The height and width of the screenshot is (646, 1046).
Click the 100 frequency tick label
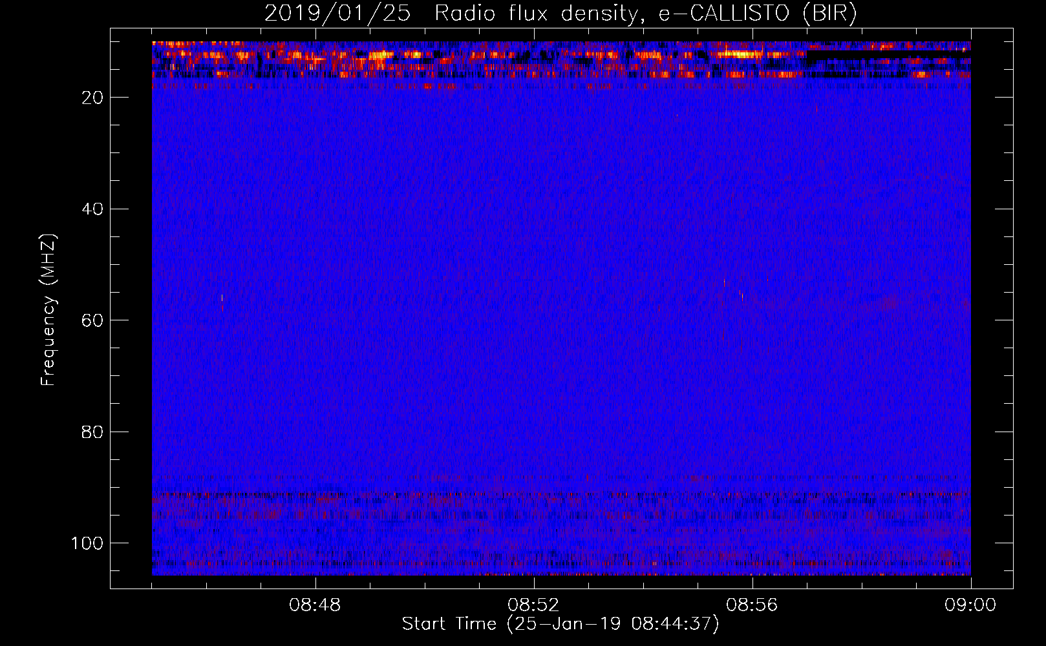tap(87, 543)
